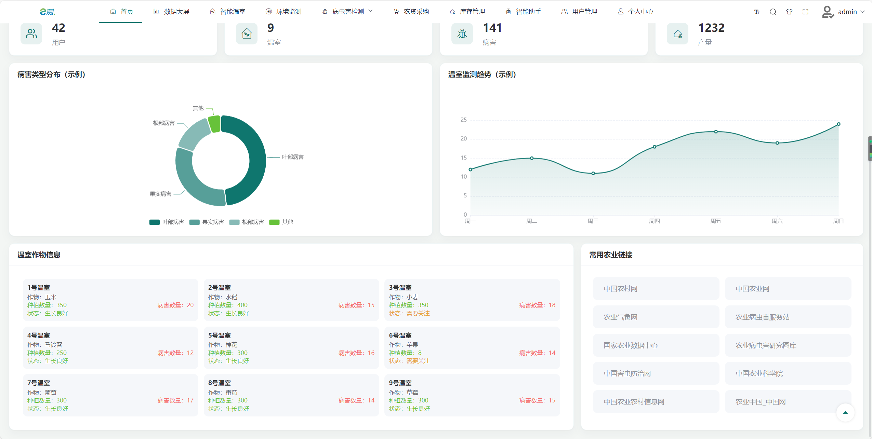Select the 1号温室 crop card
Image resolution: width=872 pixels, height=439 pixels.
[110, 300]
